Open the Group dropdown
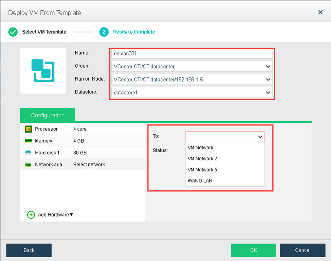The image size is (331, 261). pos(192,67)
